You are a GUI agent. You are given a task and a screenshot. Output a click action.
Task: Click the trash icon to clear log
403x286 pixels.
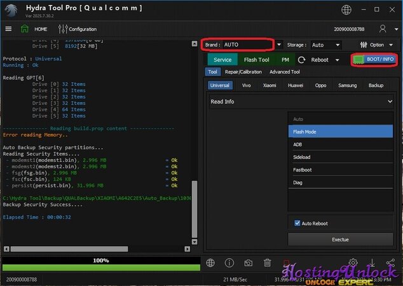268,262
